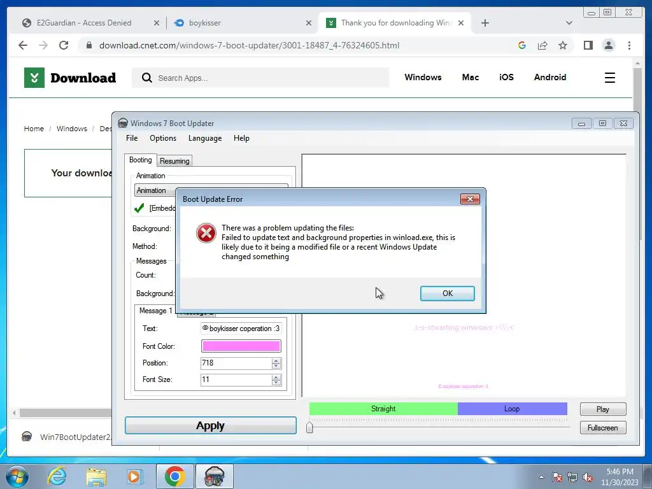Click the green Straight section of the timeline
The image size is (652, 489).
coord(383,409)
